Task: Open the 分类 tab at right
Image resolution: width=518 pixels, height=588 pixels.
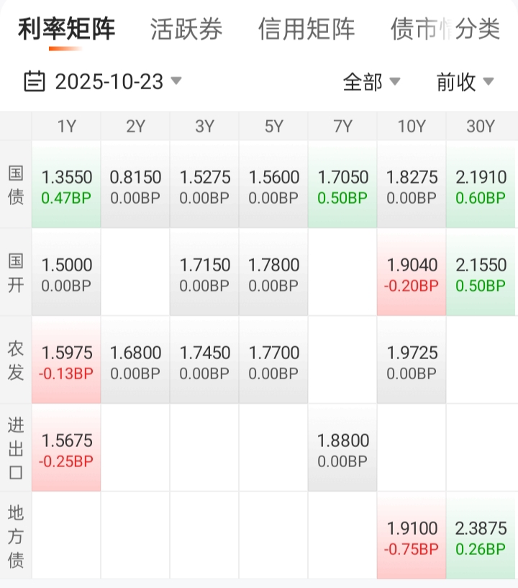Action: pyautogui.click(x=478, y=30)
